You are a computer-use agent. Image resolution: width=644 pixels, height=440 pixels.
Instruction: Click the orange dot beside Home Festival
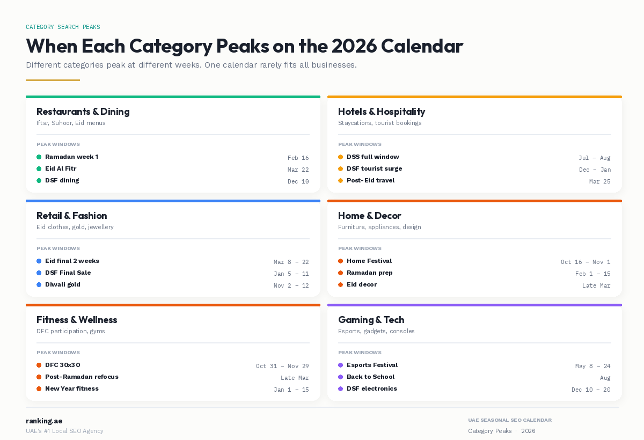click(x=341, y=261)
